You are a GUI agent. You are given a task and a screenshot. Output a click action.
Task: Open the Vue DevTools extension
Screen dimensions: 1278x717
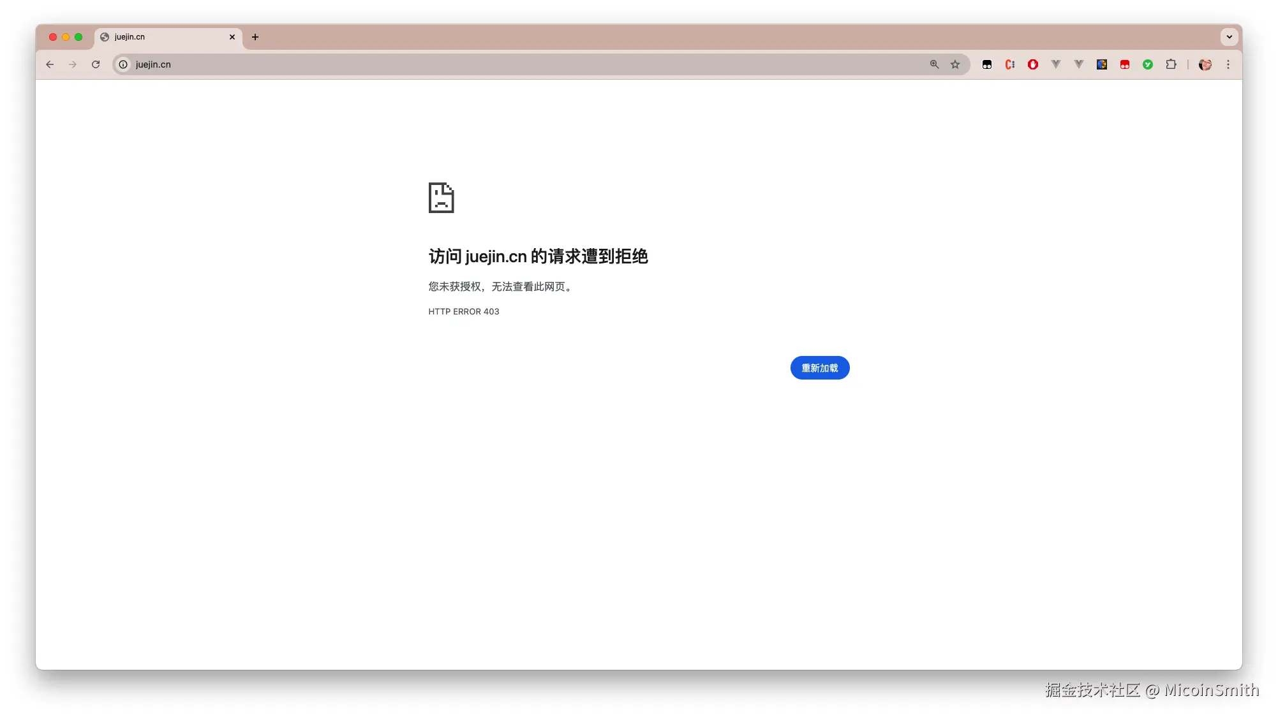point(1057,64)
